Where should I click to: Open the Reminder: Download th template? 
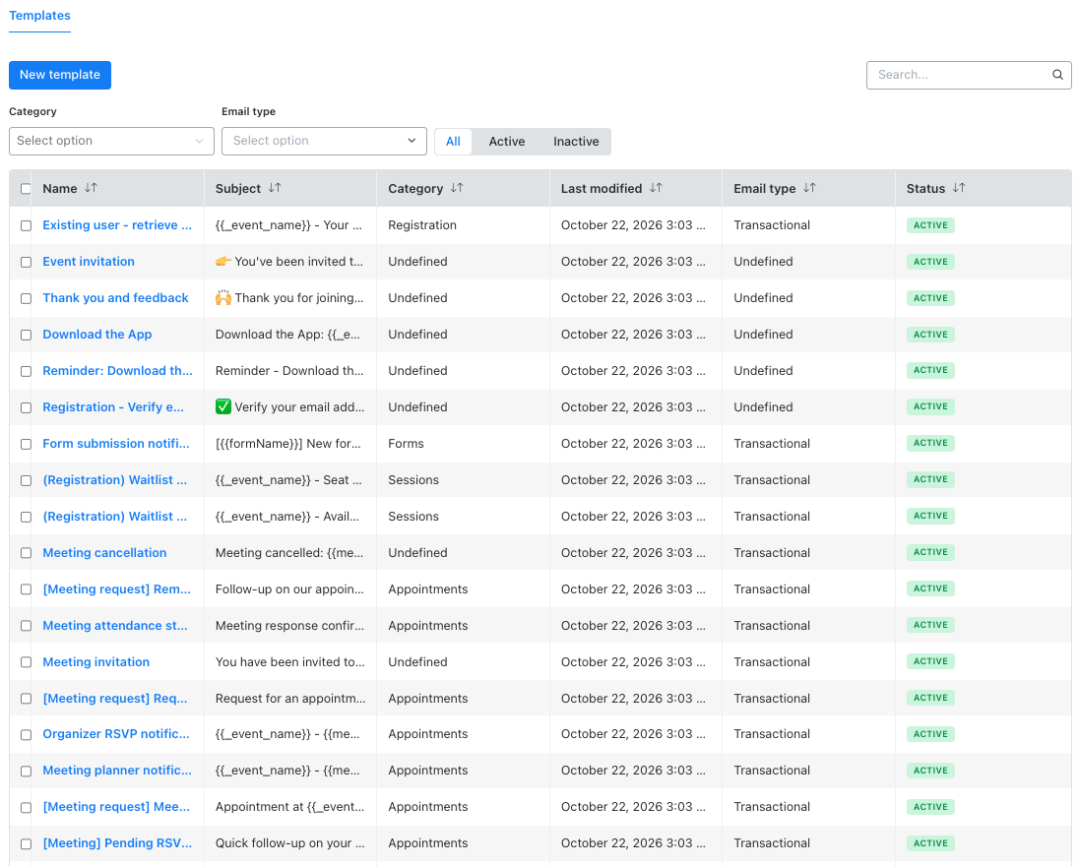pyautogui.click(x=117, y=371)
